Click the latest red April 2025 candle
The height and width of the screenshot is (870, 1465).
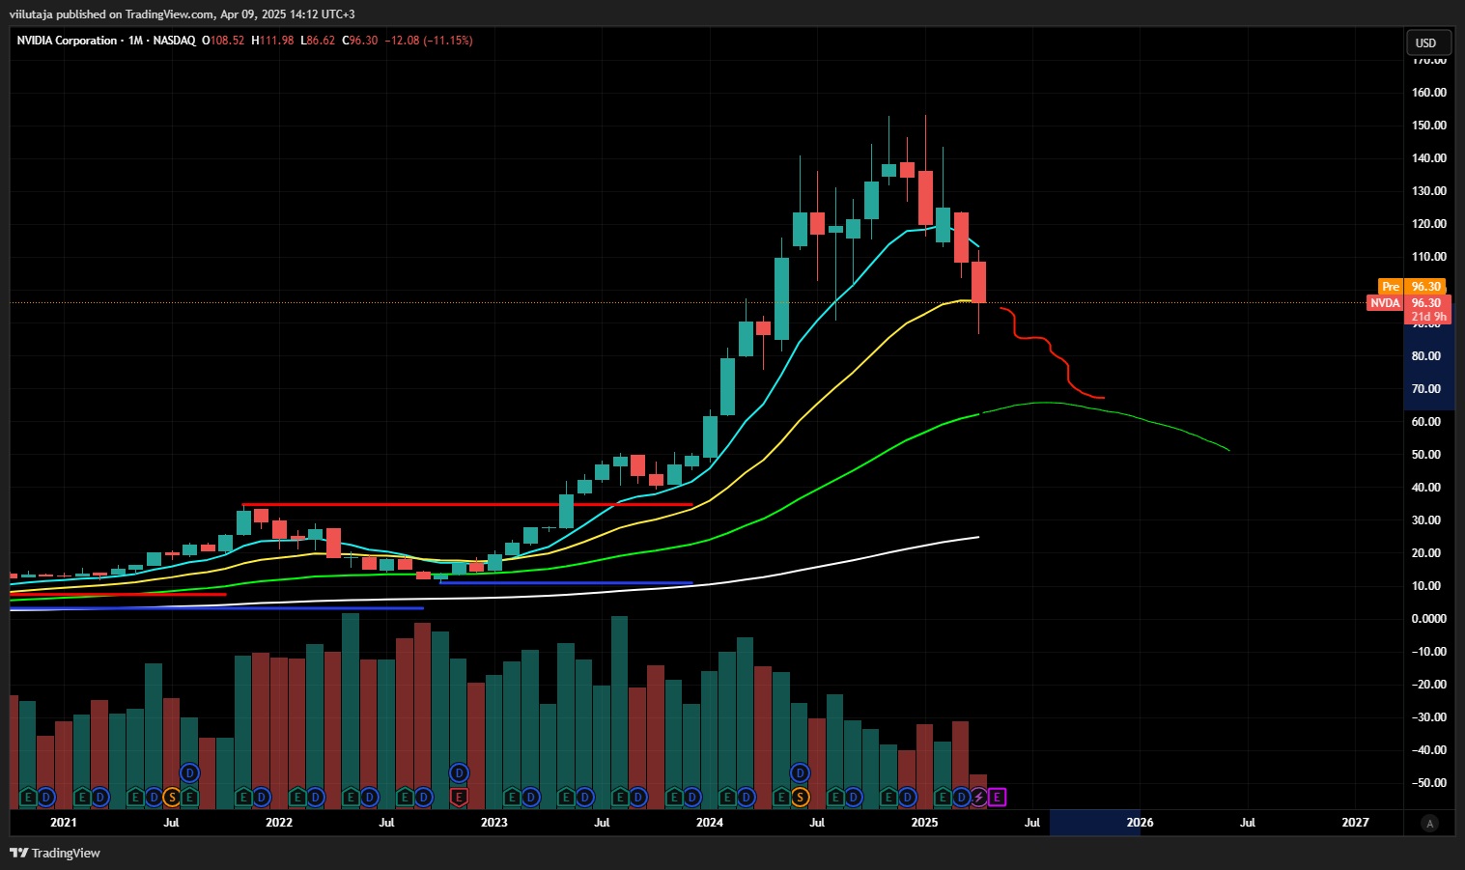pyautogui.click(x=978, y=282)
